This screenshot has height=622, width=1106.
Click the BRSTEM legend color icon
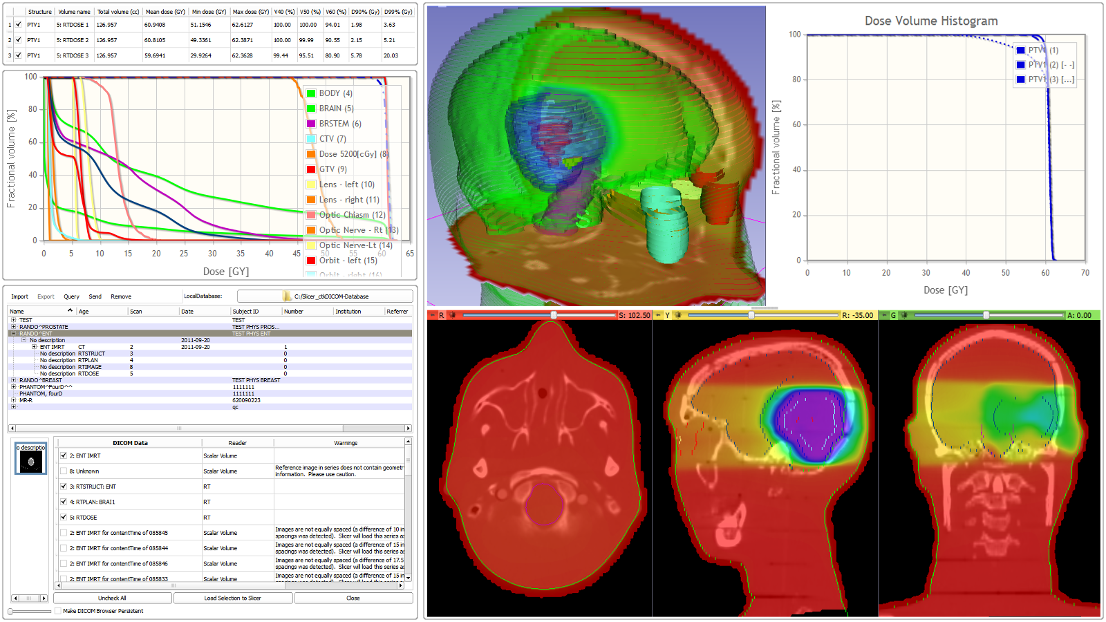(311, 124)
